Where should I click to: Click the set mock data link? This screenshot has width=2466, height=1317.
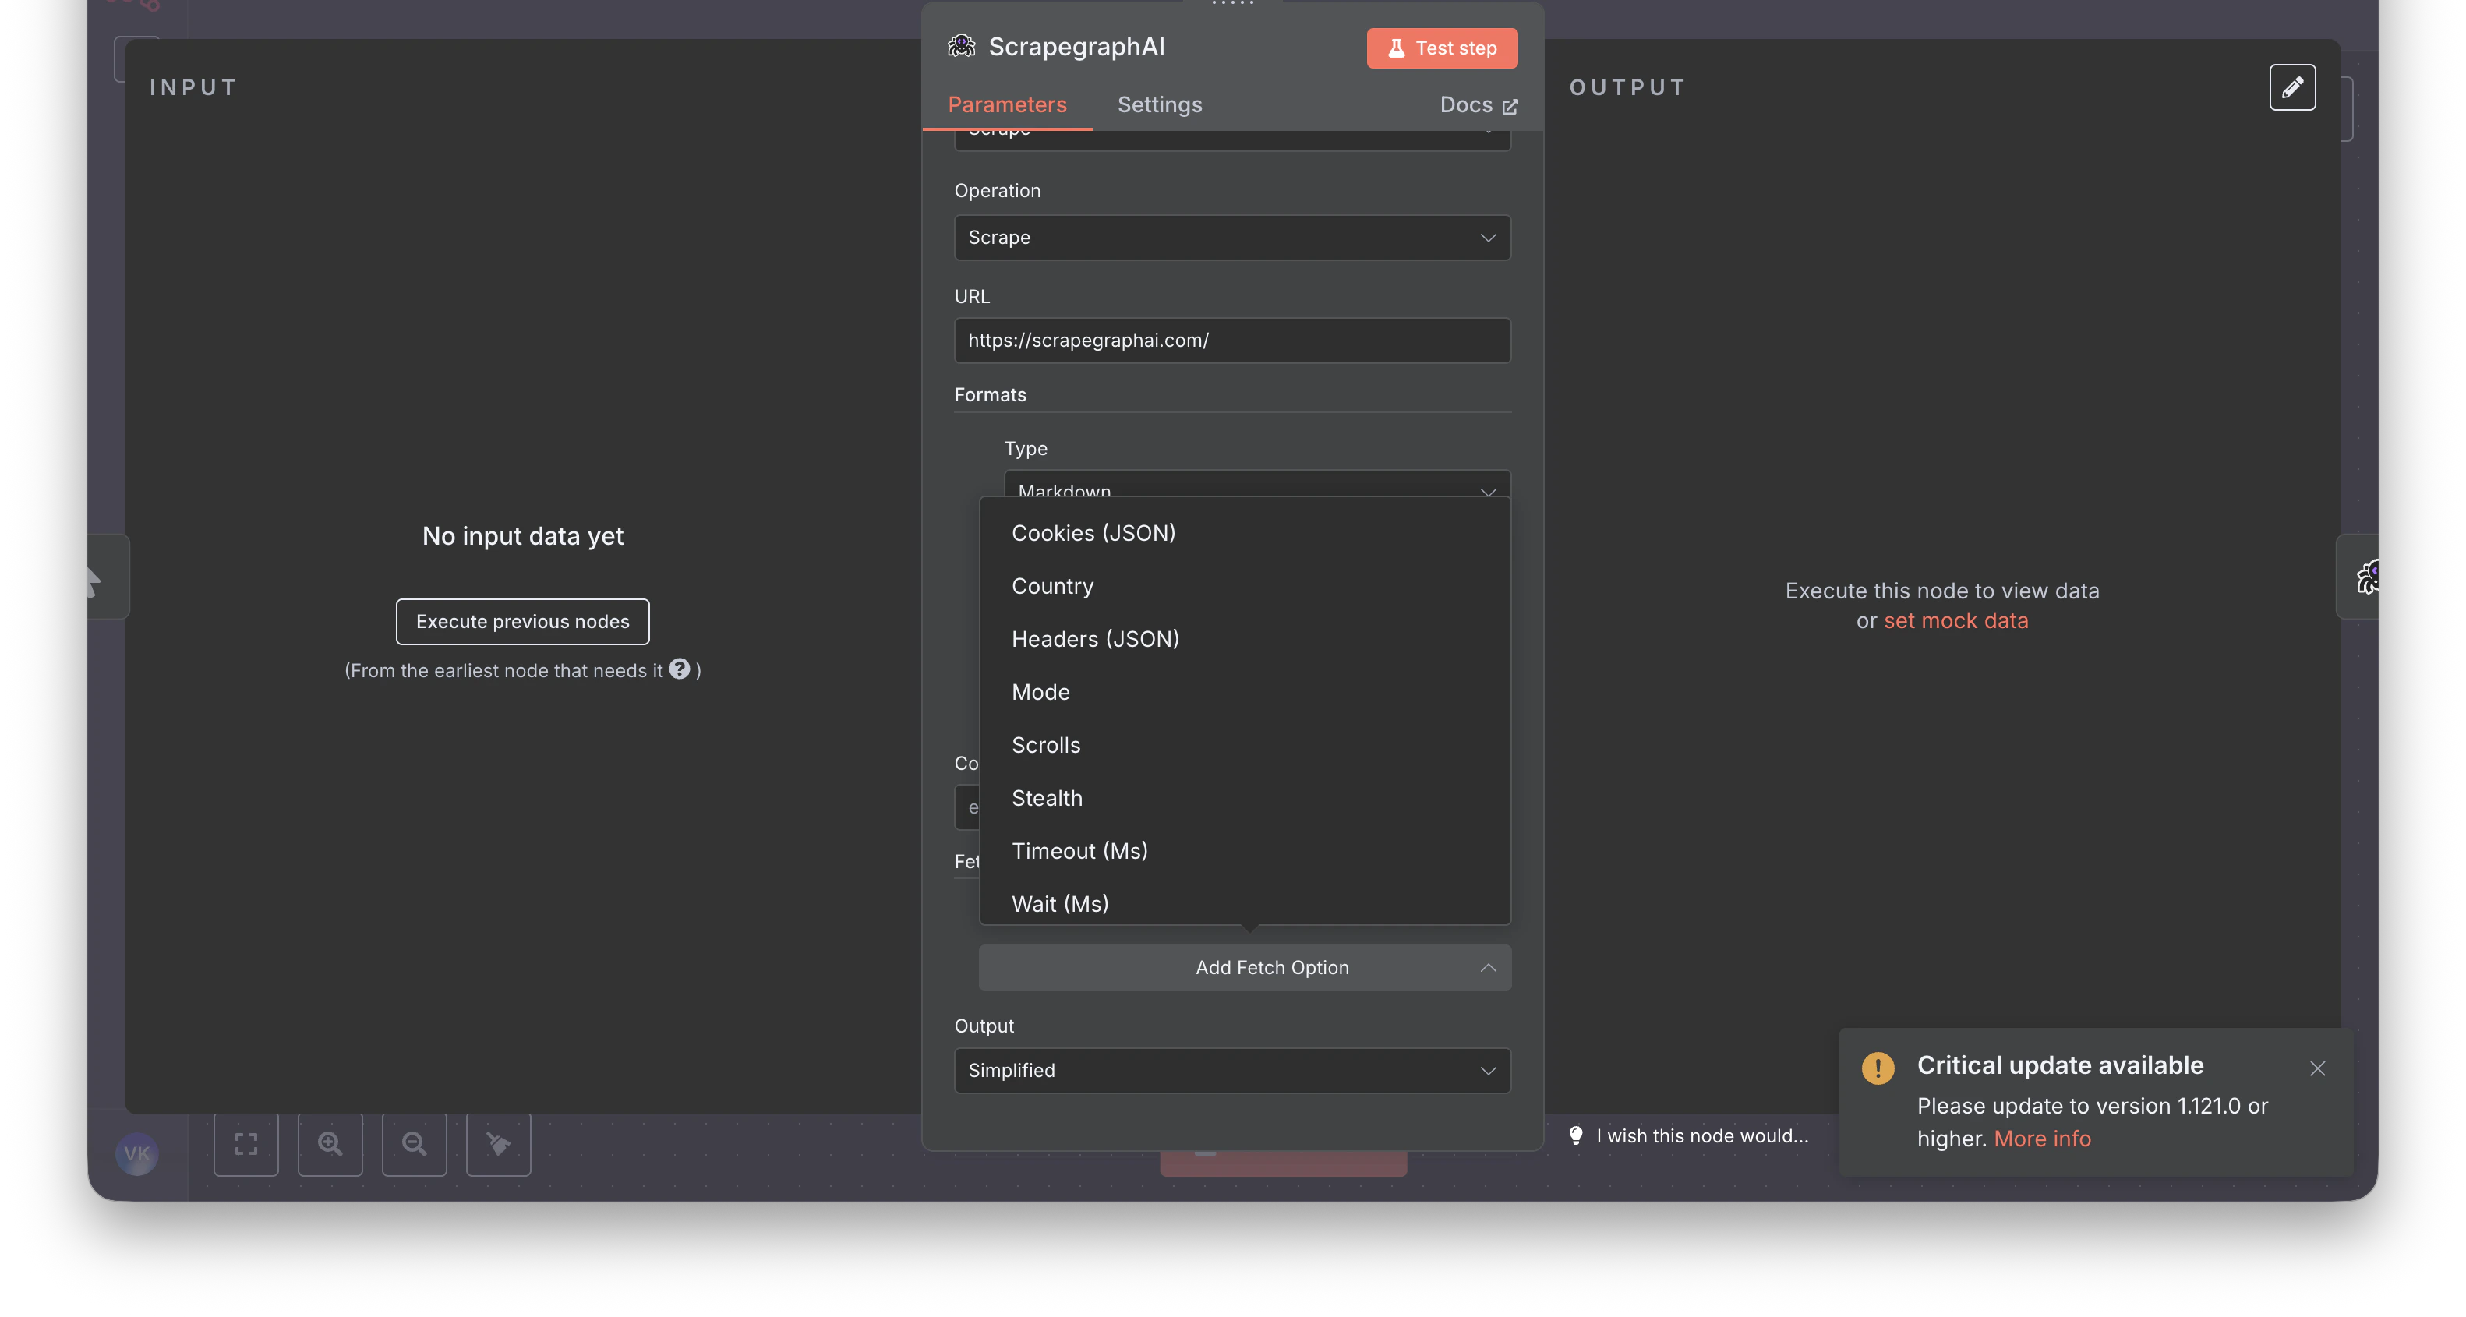tap(1955, 620)
